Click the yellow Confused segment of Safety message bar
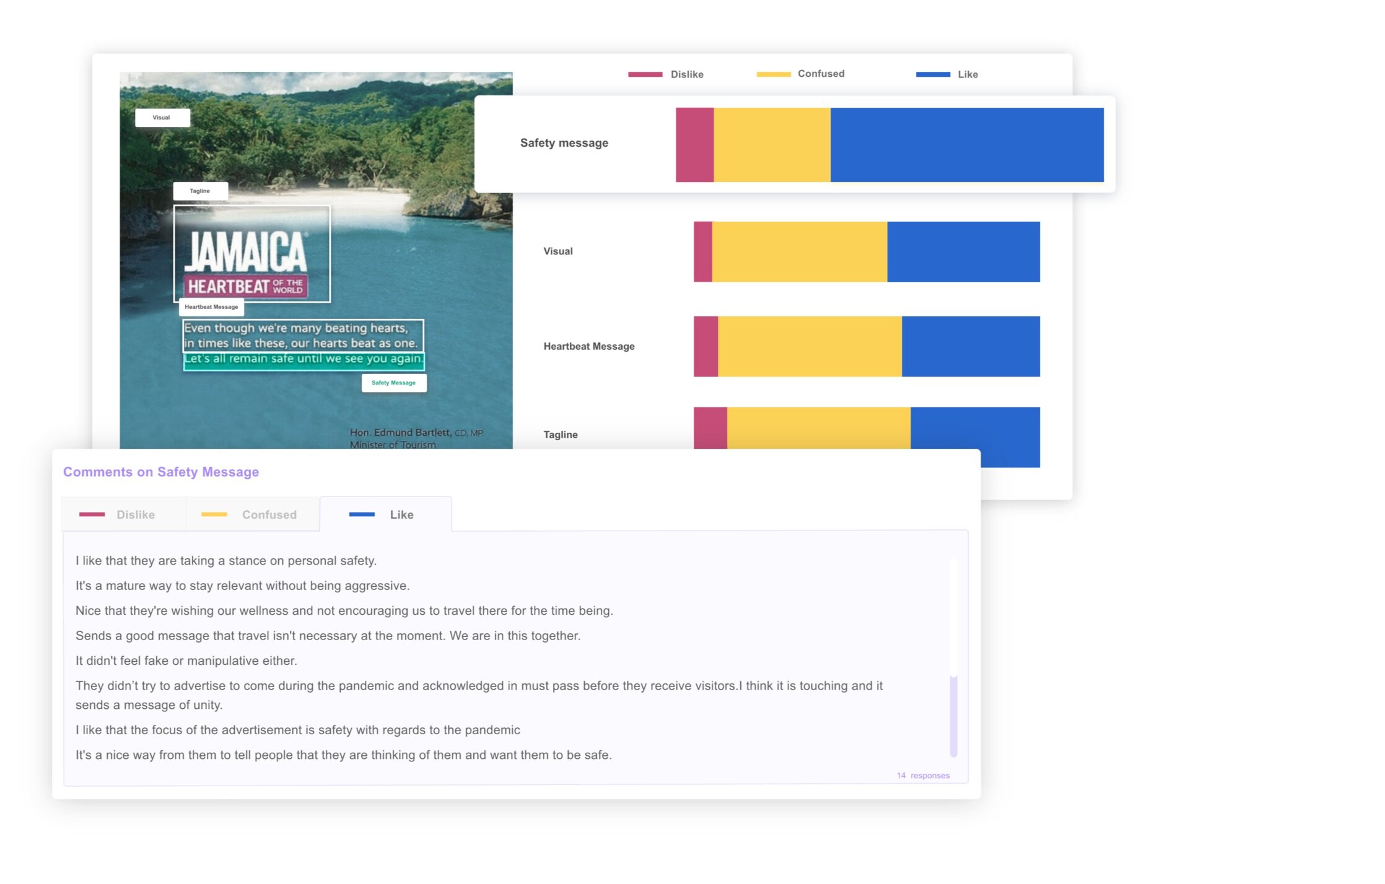 [x=772, y=145]
